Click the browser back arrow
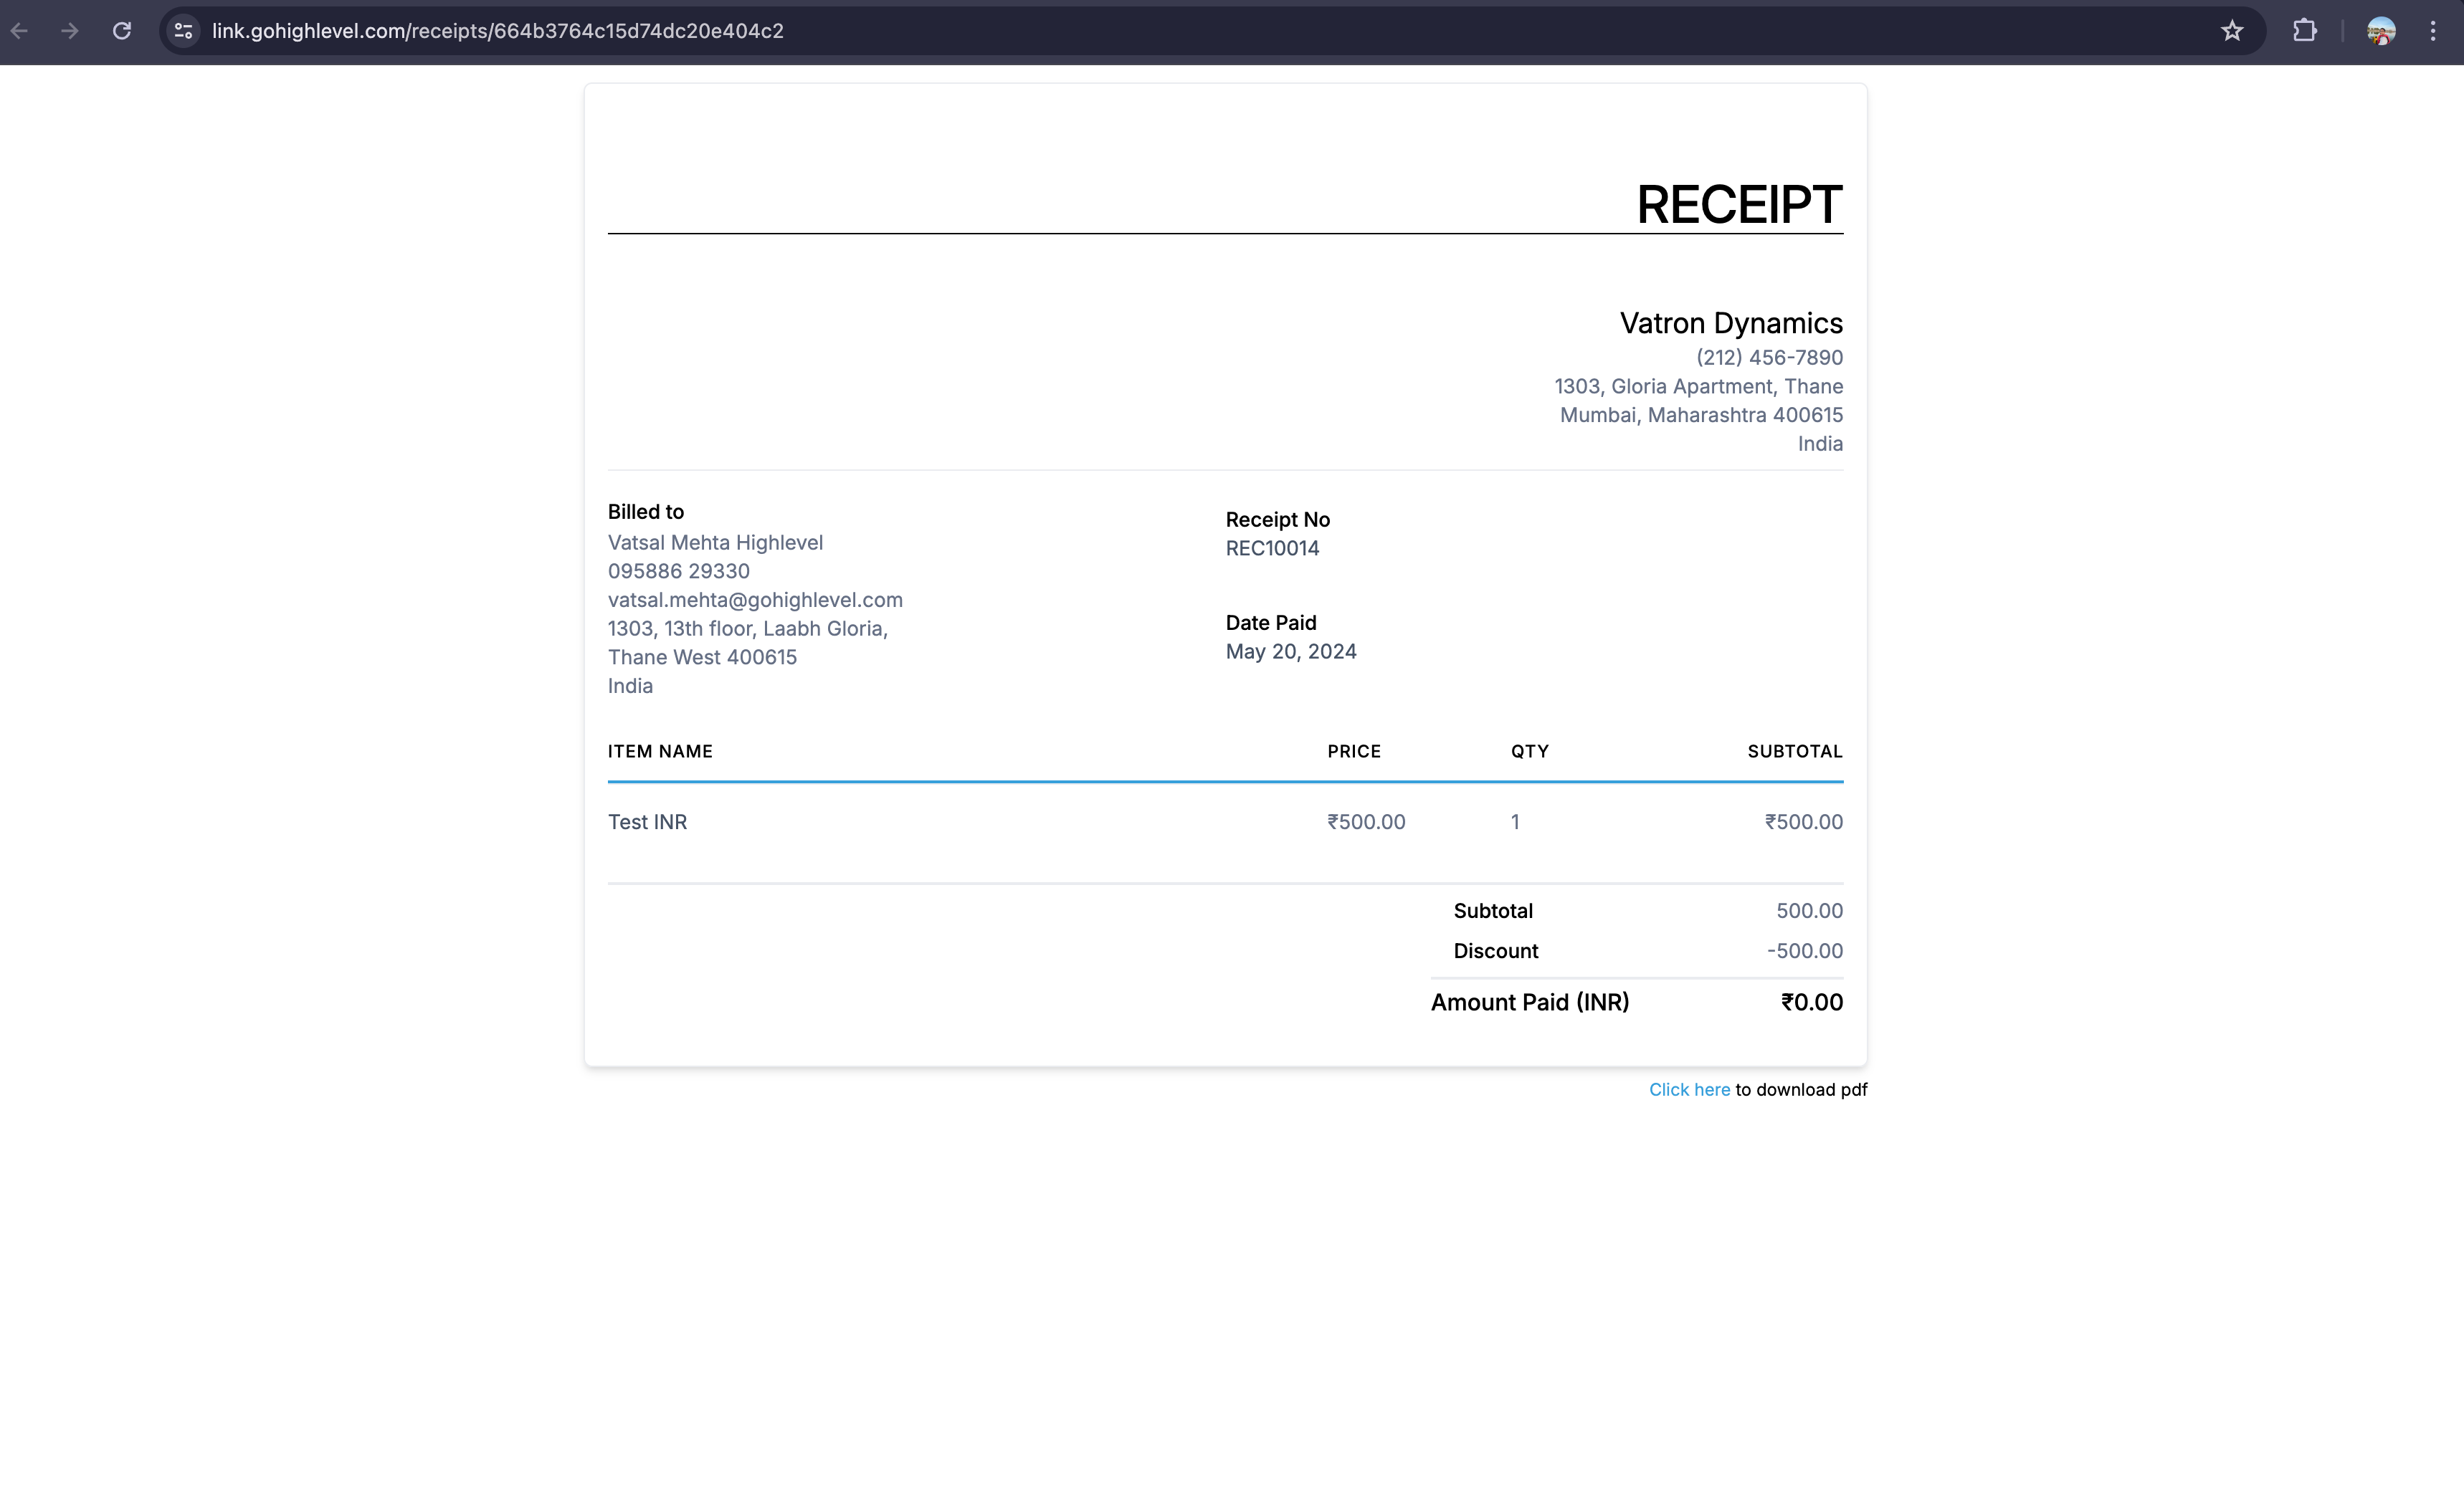Image resolution: width=2464 pixels, height=1487 pixels. point(20,31)
